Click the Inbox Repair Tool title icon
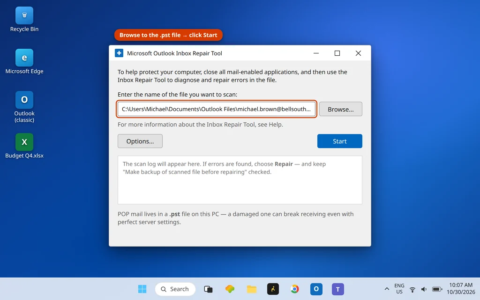Image resolution: width=480 pixels, height=300 pixels. [x=119, y=53]
